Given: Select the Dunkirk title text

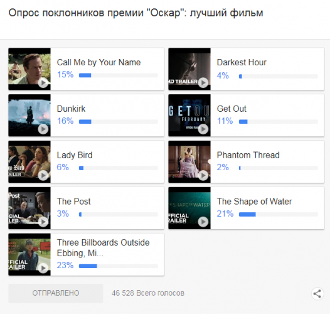Looking at the screenshot, I should pyautogui.click(x=71, y=109).
